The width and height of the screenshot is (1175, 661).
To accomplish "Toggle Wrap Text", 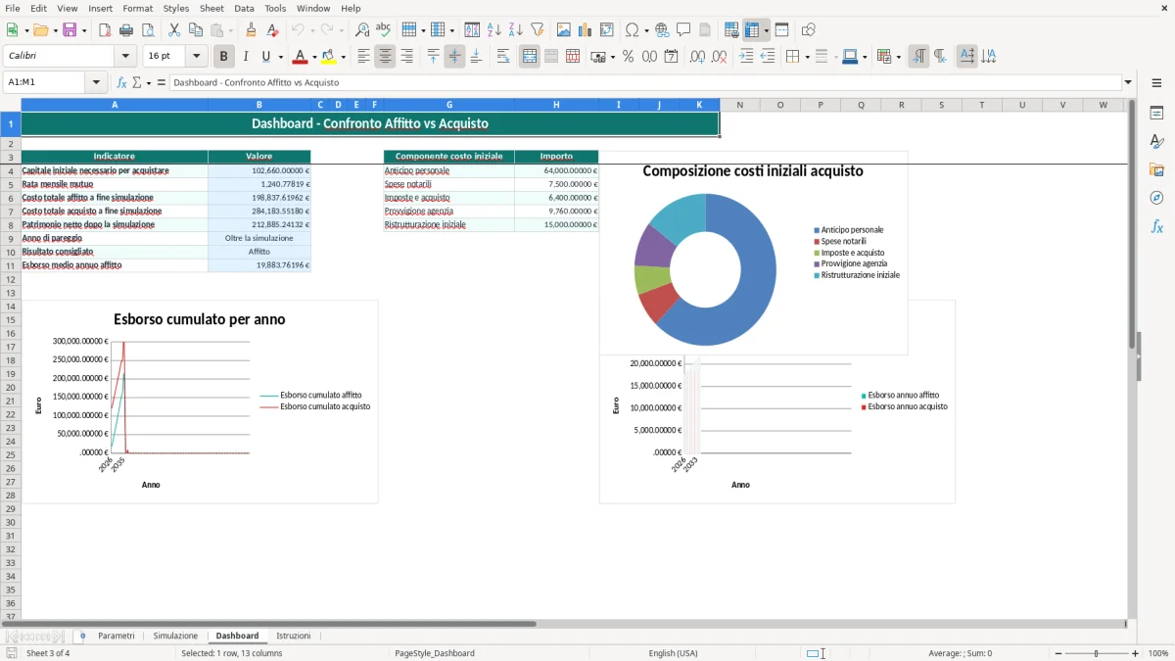I will tap(503, 57).
